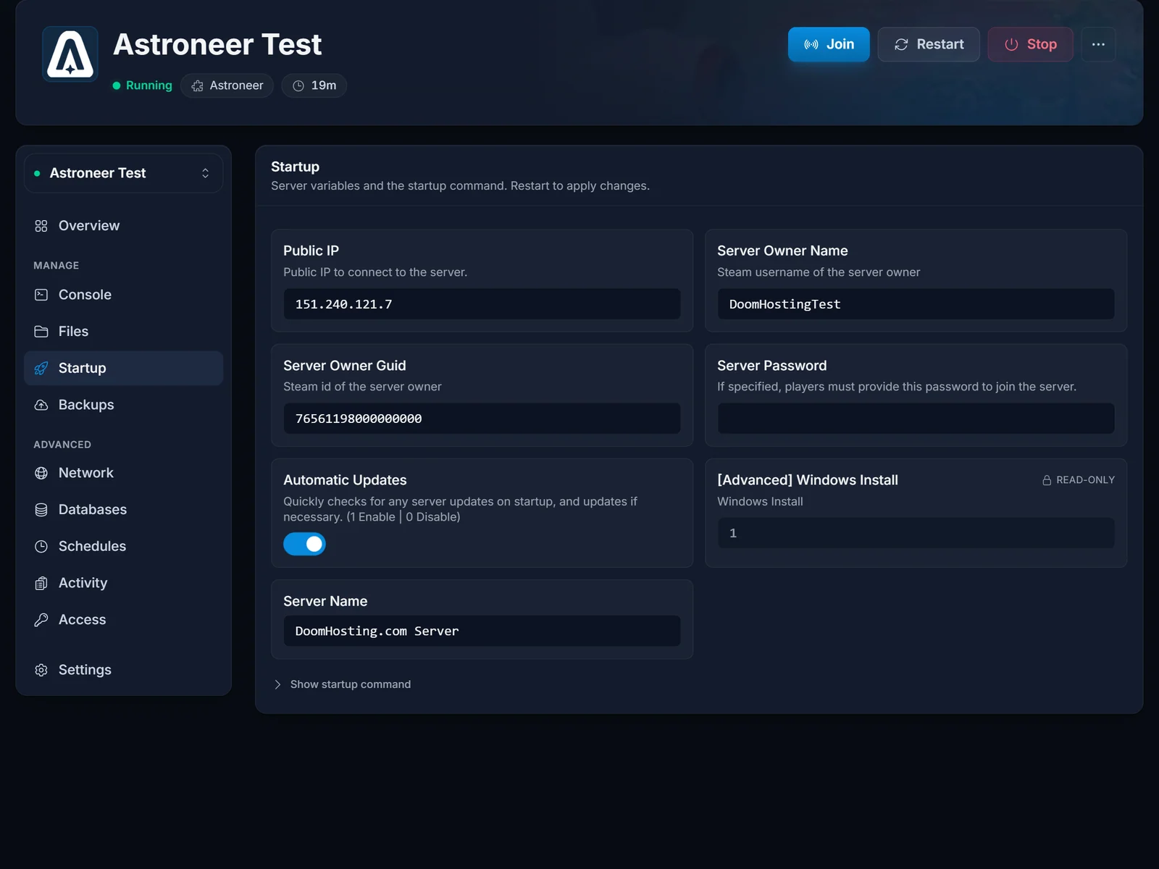Click the 'Automatic Updates' heading

(345, 480)
